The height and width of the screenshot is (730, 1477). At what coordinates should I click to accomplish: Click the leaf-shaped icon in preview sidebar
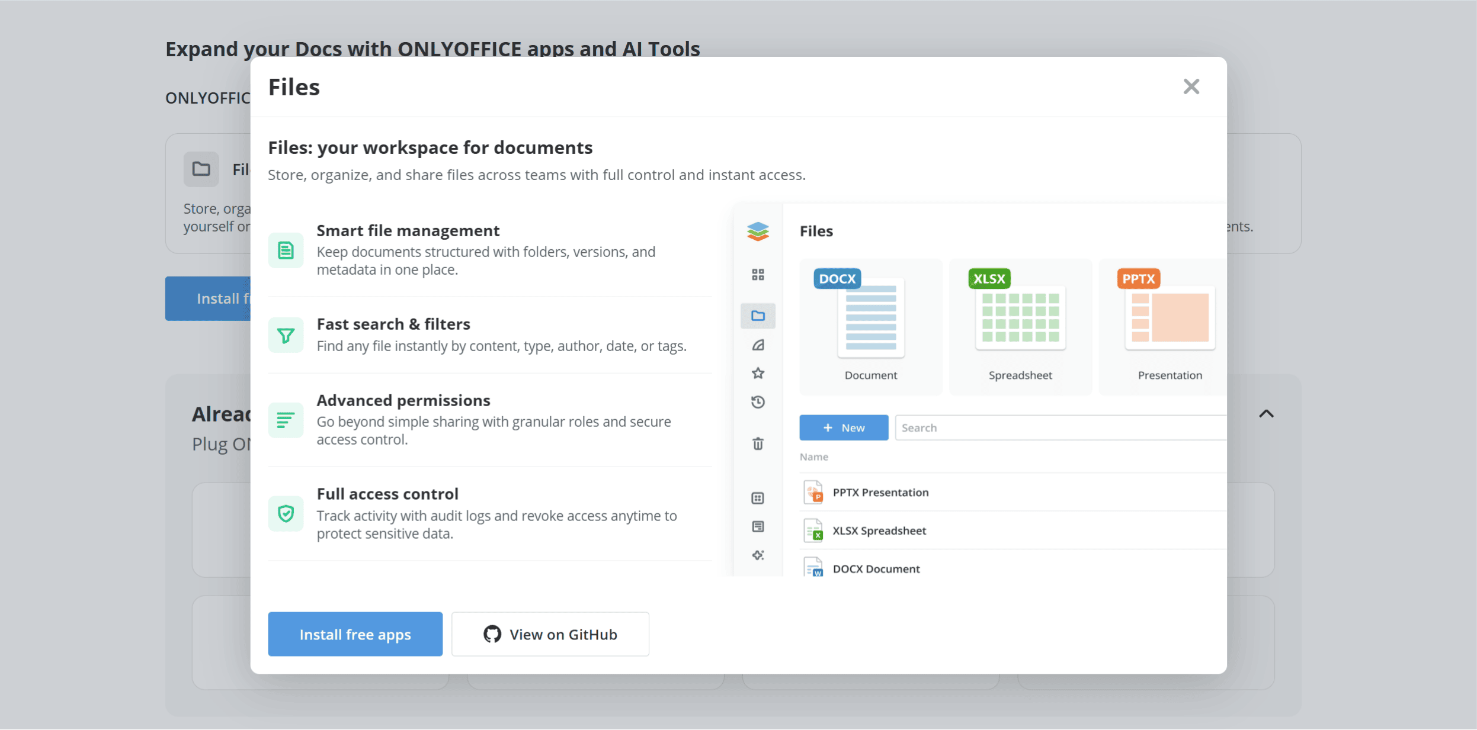coord(758,345)
